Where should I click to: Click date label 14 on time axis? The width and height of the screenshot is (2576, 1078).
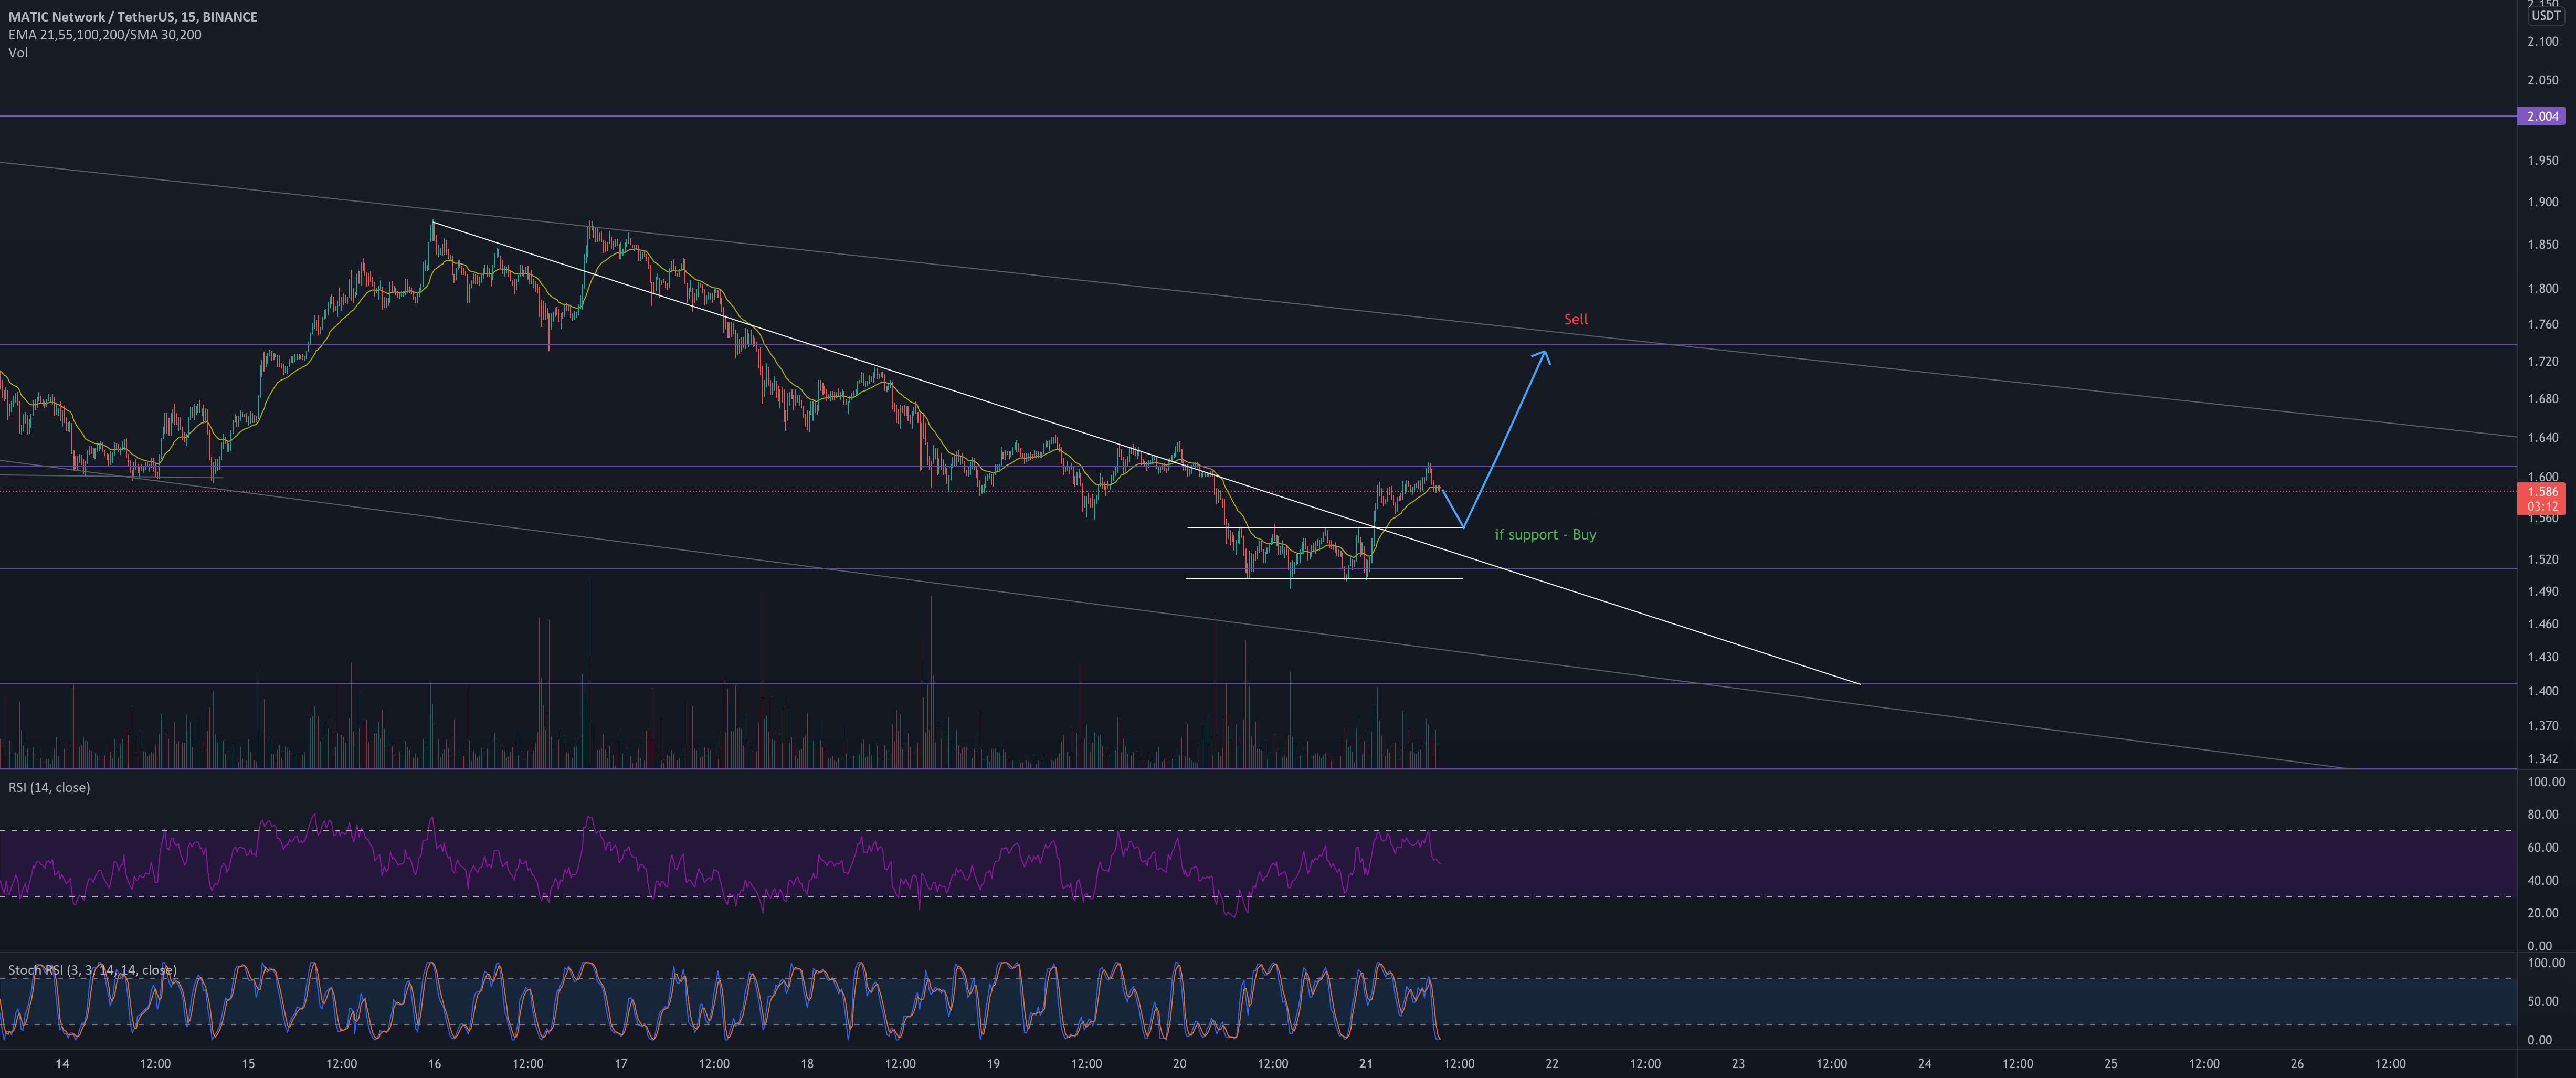click(x=62, y=1064)
